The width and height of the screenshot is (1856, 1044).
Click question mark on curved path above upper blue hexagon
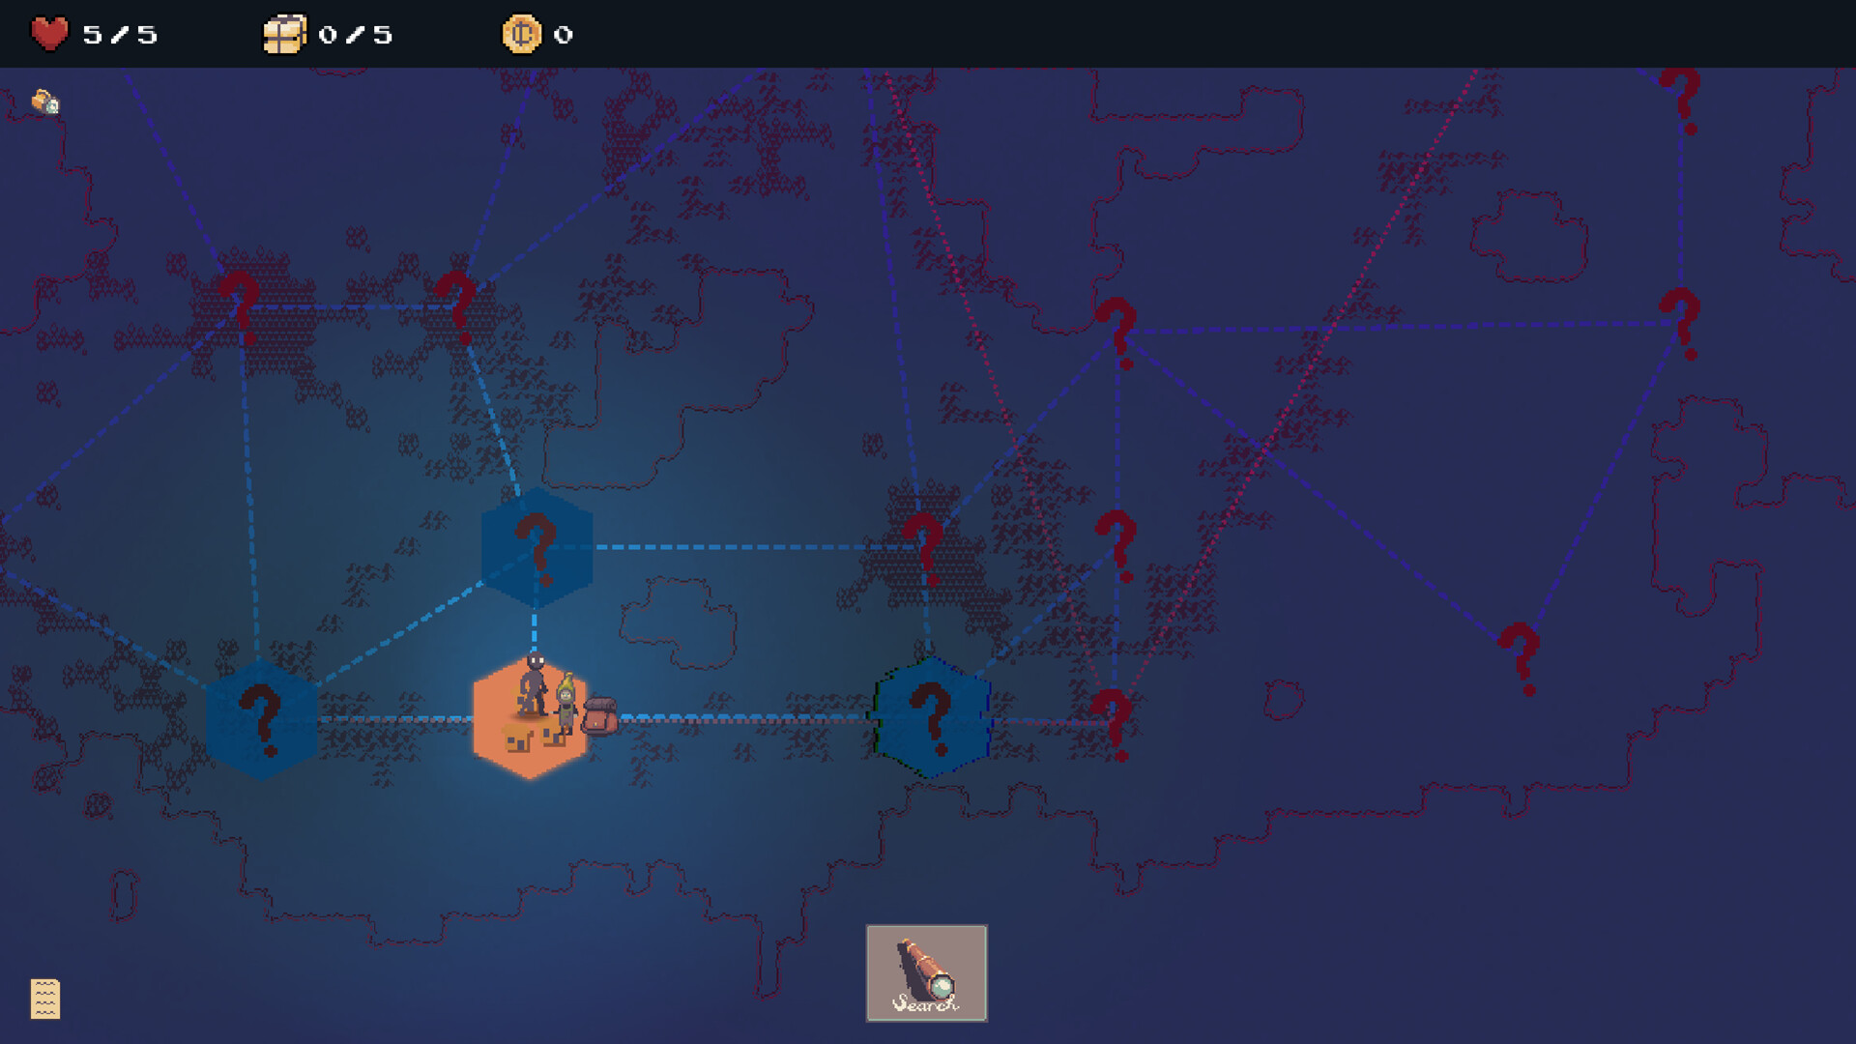click(x=455, y=308)
